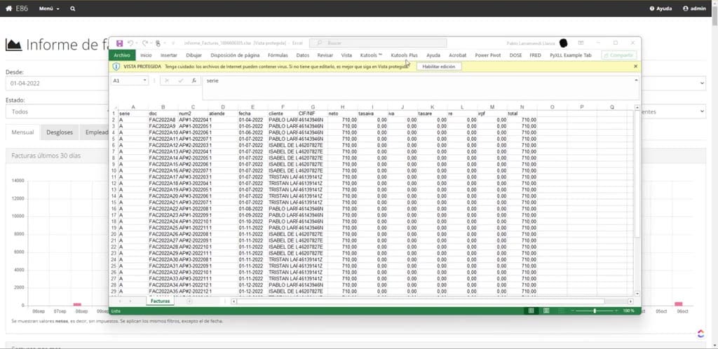Expand the formula bar with chevron
Image resolution: width=718 pixels, height=349 pixels.
pos(636,81)
